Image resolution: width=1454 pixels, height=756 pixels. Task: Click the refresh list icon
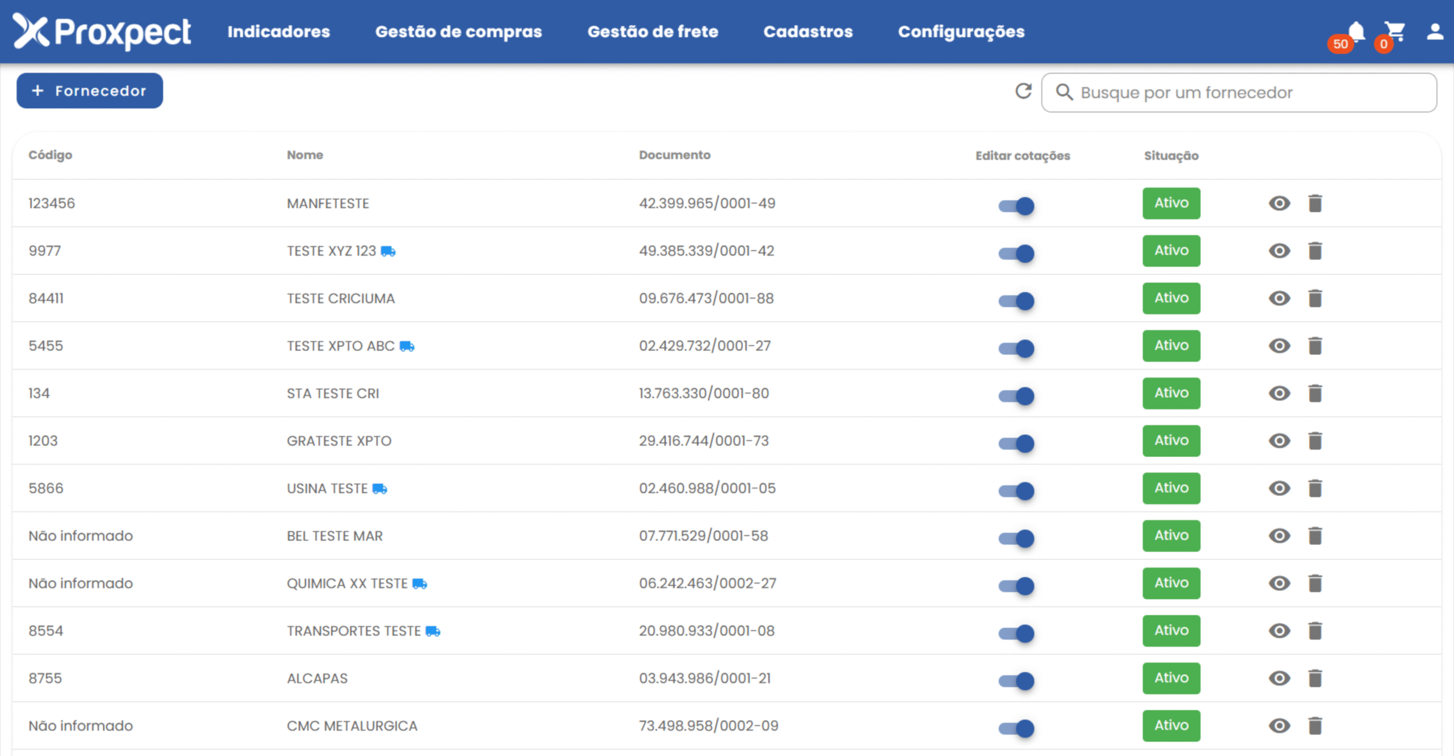tap(1023, 91)
